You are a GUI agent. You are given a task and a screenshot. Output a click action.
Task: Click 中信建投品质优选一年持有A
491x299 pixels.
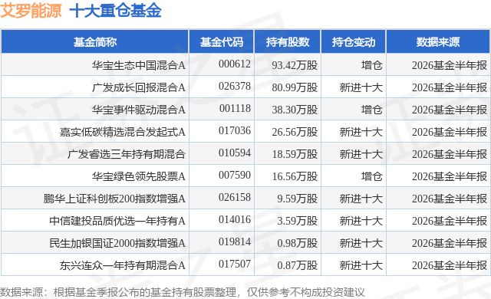click(117, 221)
